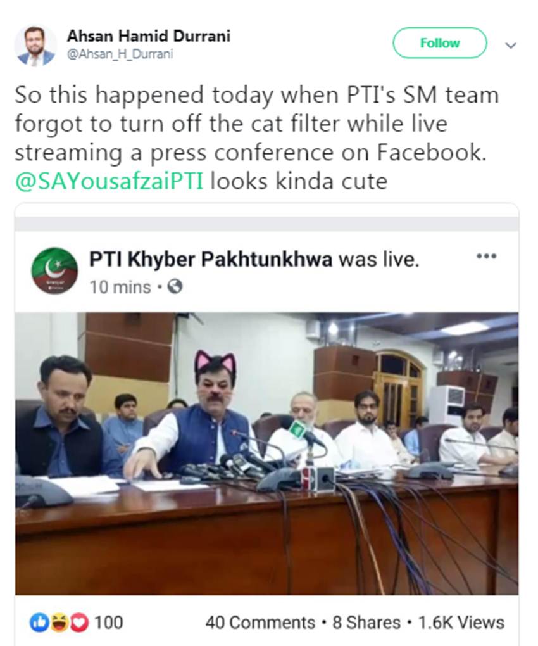This screenshot has width=538, height=646.
Task: Open the @SAYousafzaiPTI mention
Action: [109, 181]
